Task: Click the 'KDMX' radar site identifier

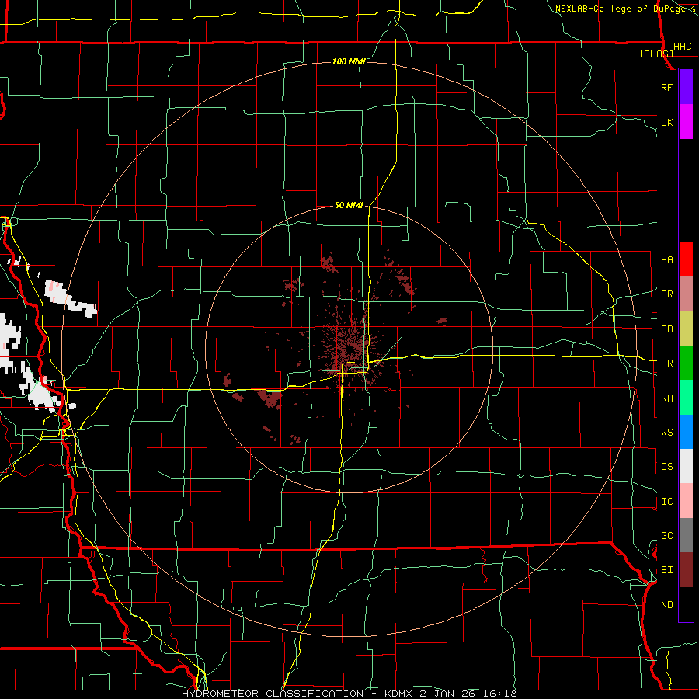Action: pyautogui.click(x=399, y=694)
